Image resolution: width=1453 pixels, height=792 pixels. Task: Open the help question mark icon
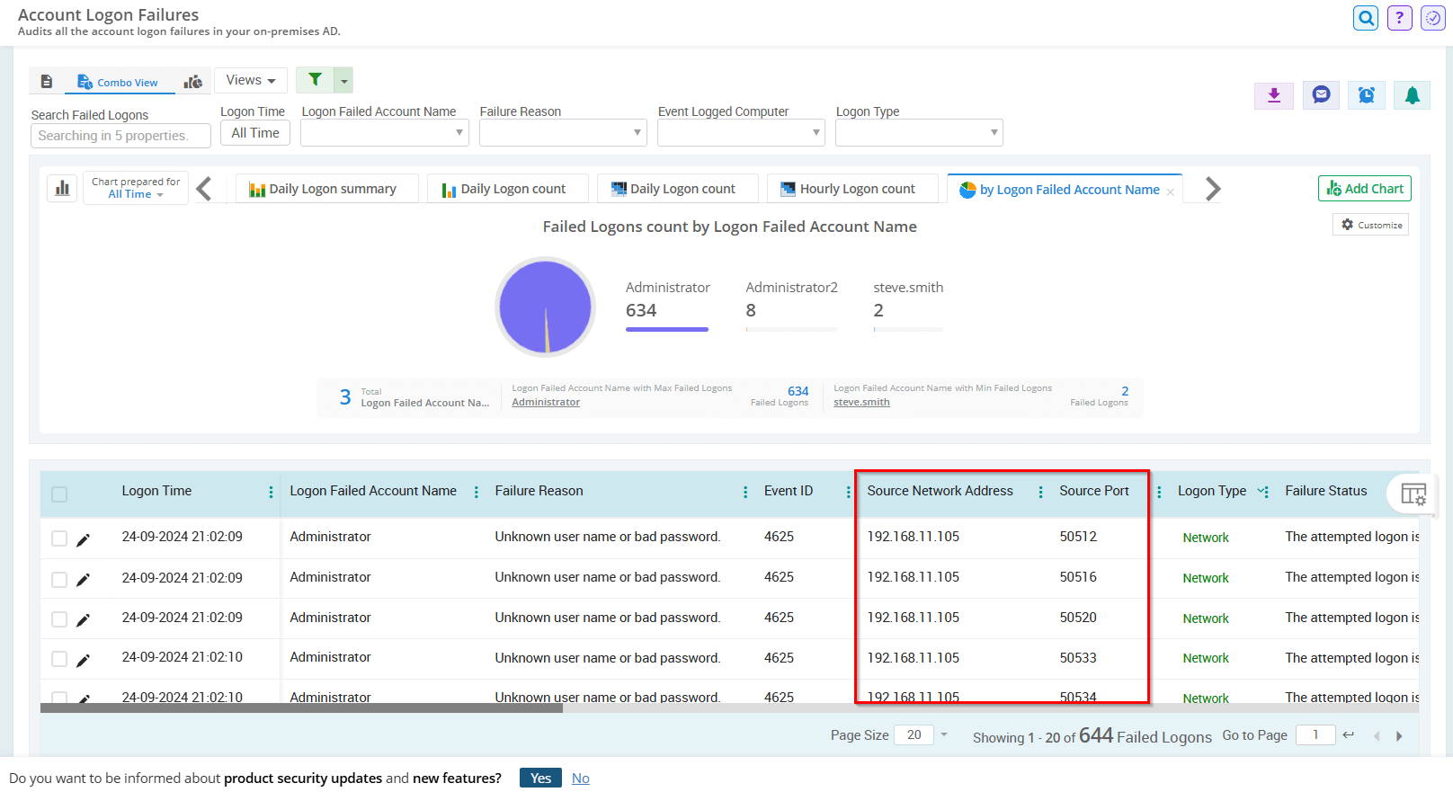(1399, 18)
